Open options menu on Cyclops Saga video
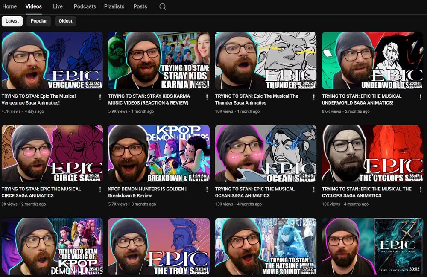 [x=421, y=190]
